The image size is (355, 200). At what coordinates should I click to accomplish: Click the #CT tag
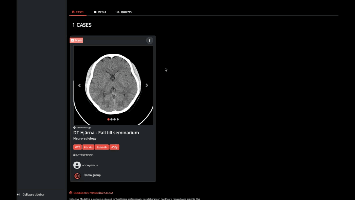(x=77, y=147)
